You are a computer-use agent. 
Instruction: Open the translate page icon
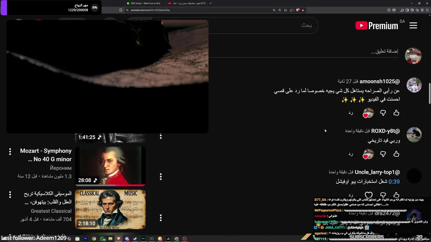(x=274, y=10)
